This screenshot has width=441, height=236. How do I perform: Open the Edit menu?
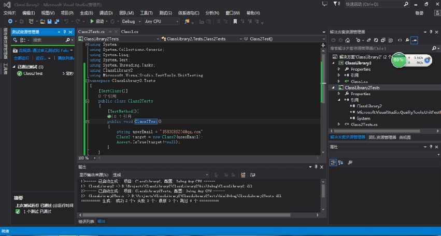tap(29, 13)
